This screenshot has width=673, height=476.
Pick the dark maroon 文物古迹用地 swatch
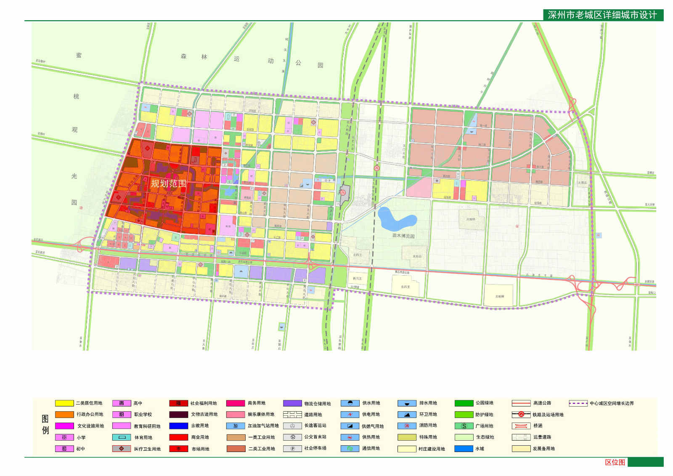tap(178, 415)
